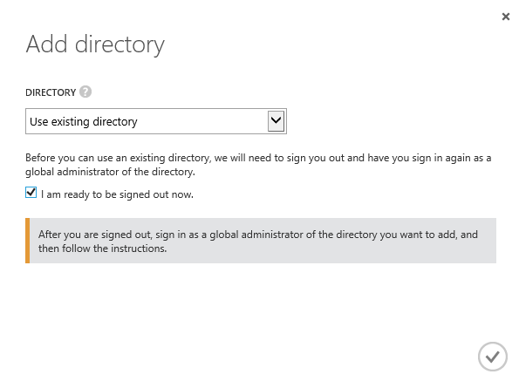Click 'then follow the instructions.' text
519x388 pixels.
pos(102,248)
